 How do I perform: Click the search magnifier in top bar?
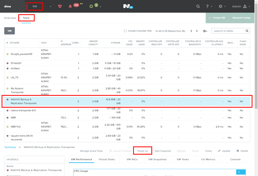pyautogui.click(x=198, y=6)
